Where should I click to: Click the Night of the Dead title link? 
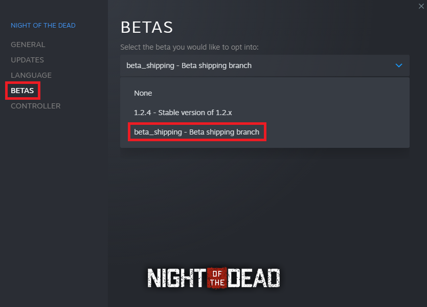pos(43,26)
